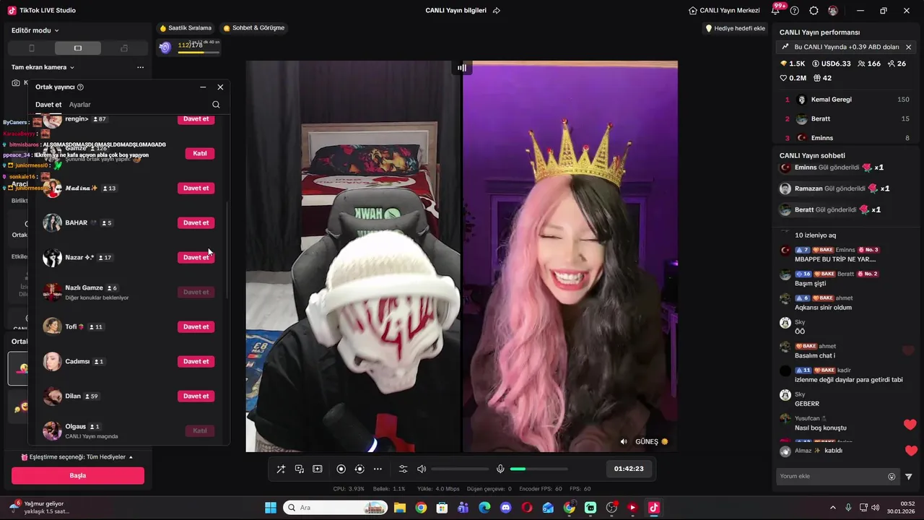Viewport: 924px width, 520px height.
Task: Search co-hosts with the magnifier icon
Action: click(216, 105)
